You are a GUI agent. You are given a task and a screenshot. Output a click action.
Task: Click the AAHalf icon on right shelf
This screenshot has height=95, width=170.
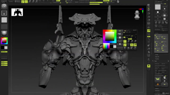(149, 20)
